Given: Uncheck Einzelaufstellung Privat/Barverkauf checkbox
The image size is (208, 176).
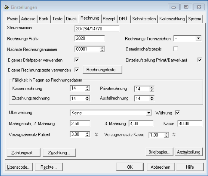Looking at the screenshot, I should (x=199, y=60).
